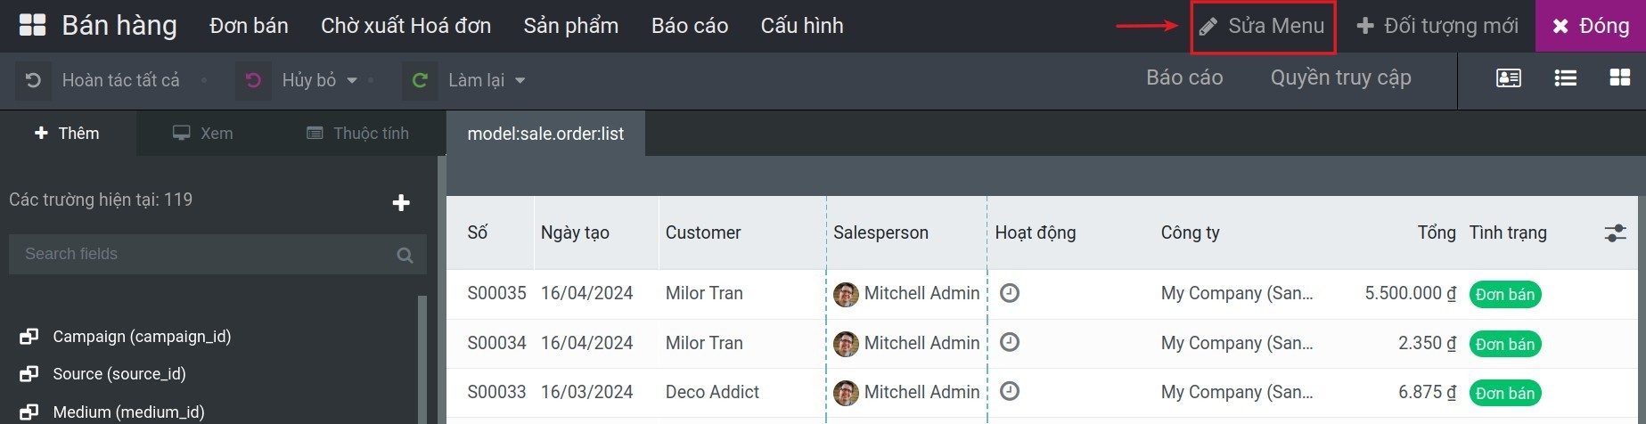Click the Sửa Menu button
Screen dimensions: 1646x424
[x=1263, y=27]
